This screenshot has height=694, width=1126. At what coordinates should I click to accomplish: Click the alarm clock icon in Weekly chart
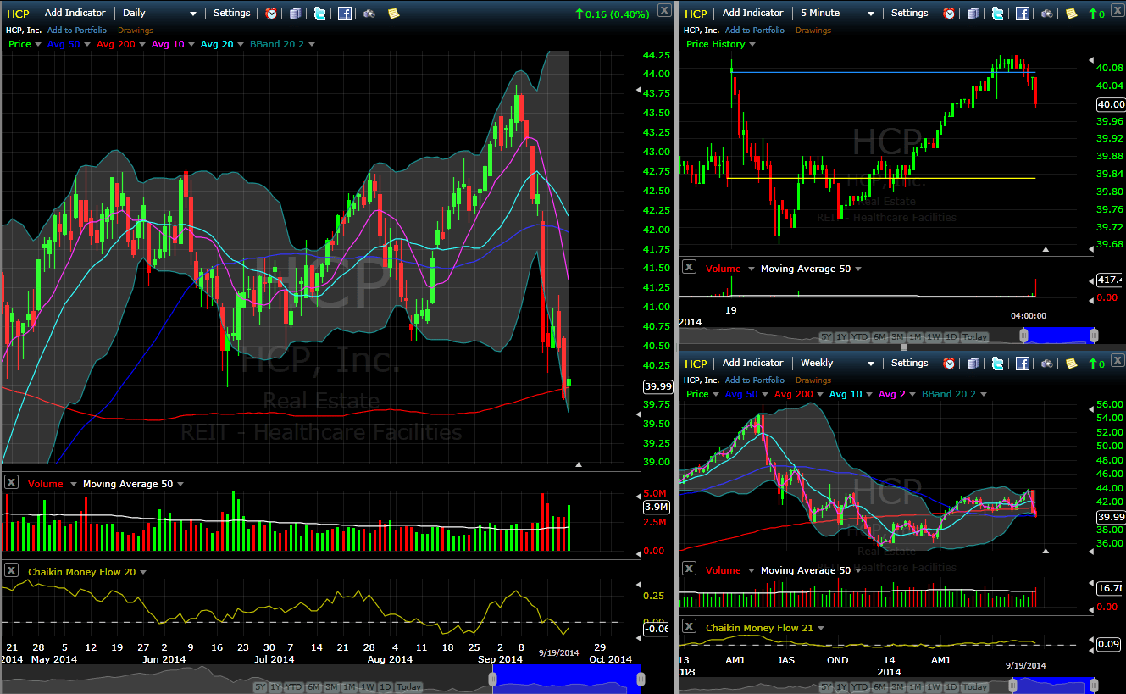pos(949,364)
